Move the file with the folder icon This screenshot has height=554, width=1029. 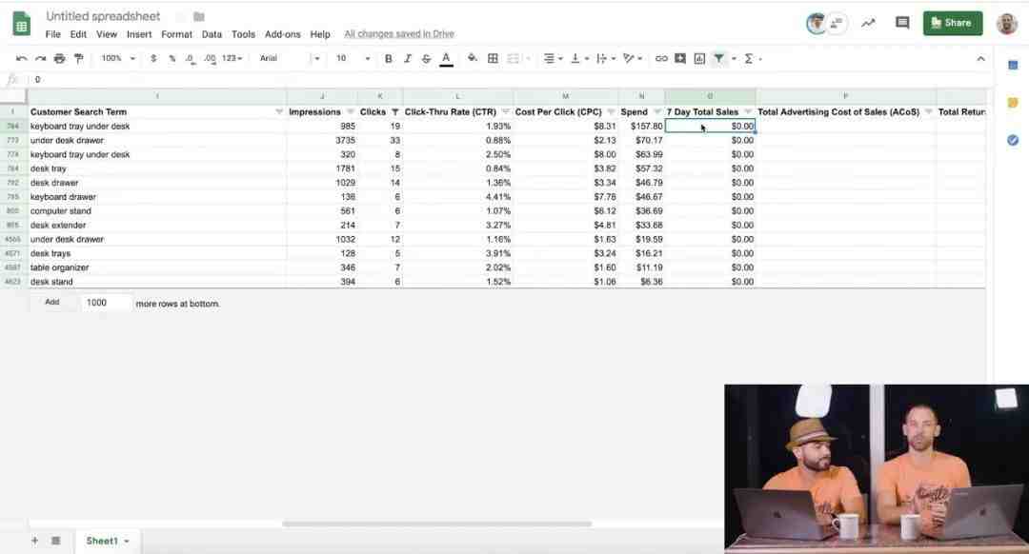(199, 16)
